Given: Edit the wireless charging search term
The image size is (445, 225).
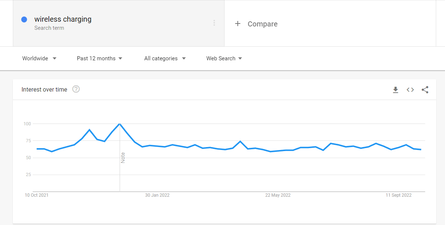Looking at the screenshot, I should tap(63, 19).
